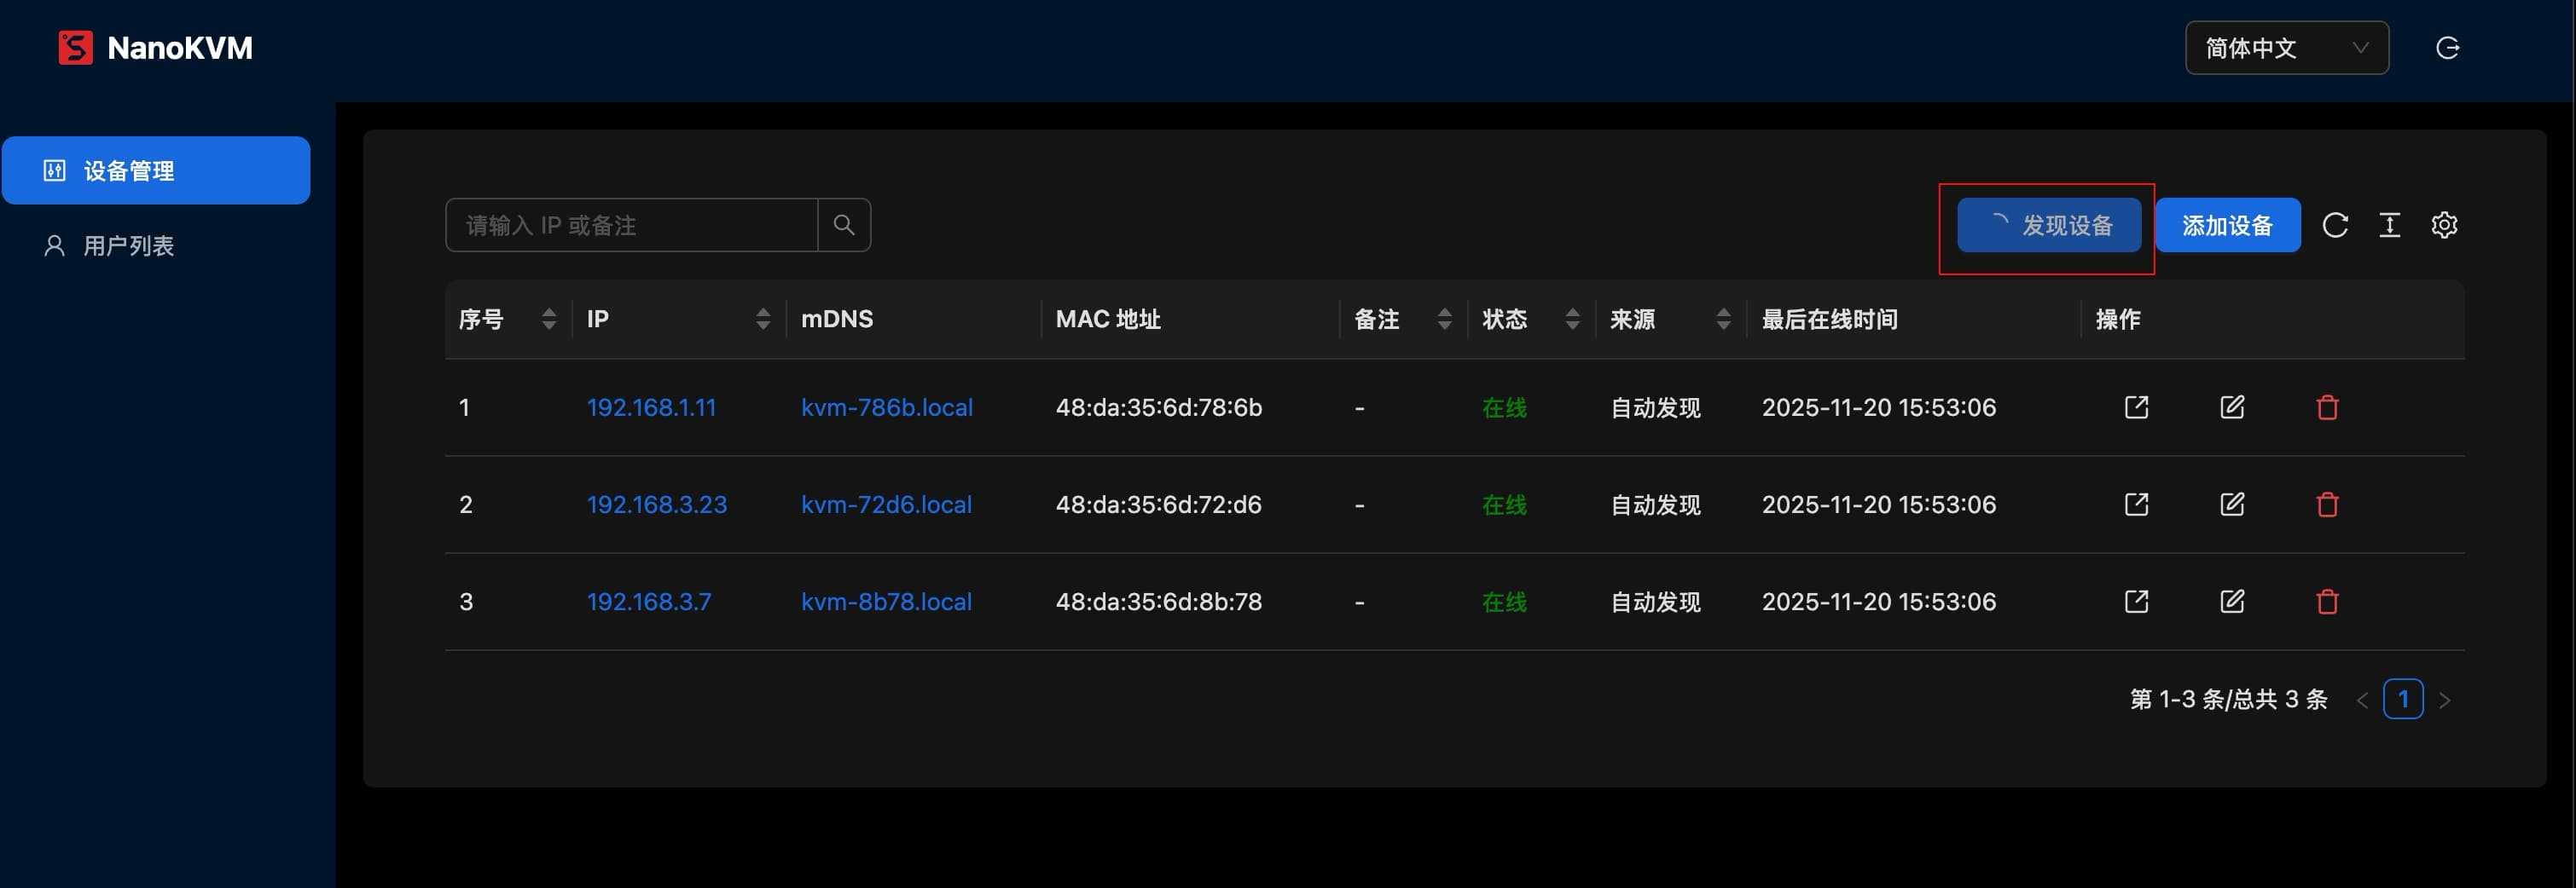Click the logout icon in top bar
2576x888 pixels.
2447,48
